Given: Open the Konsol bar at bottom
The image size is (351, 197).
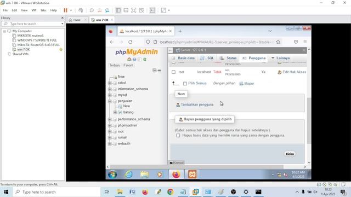Looking at the screenshot, I should point(177,163).
